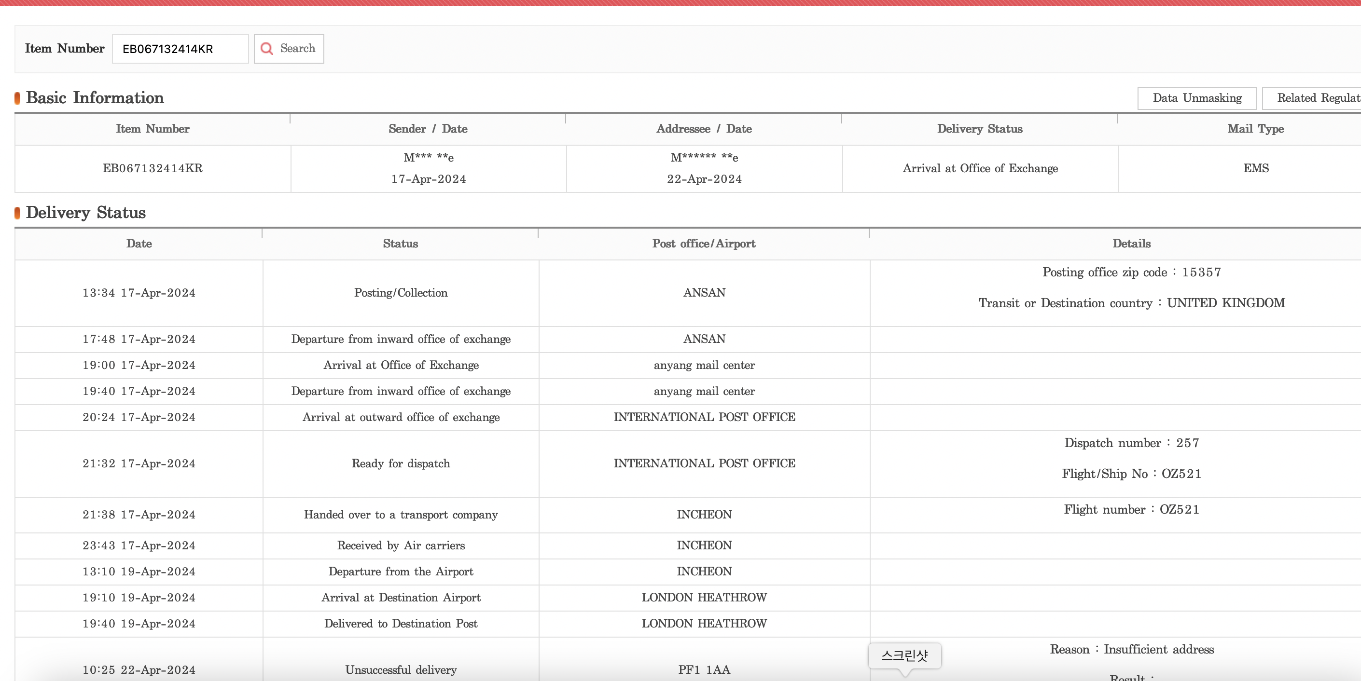Click the Unsuccessful delivery status row
1361x681 pixels.
click(401, 669)
